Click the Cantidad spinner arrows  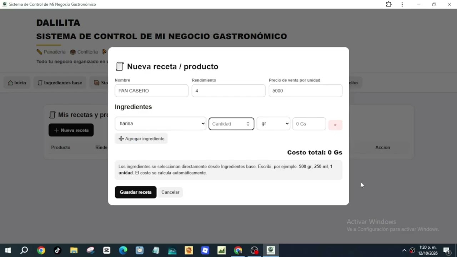(x=248, y=124)
